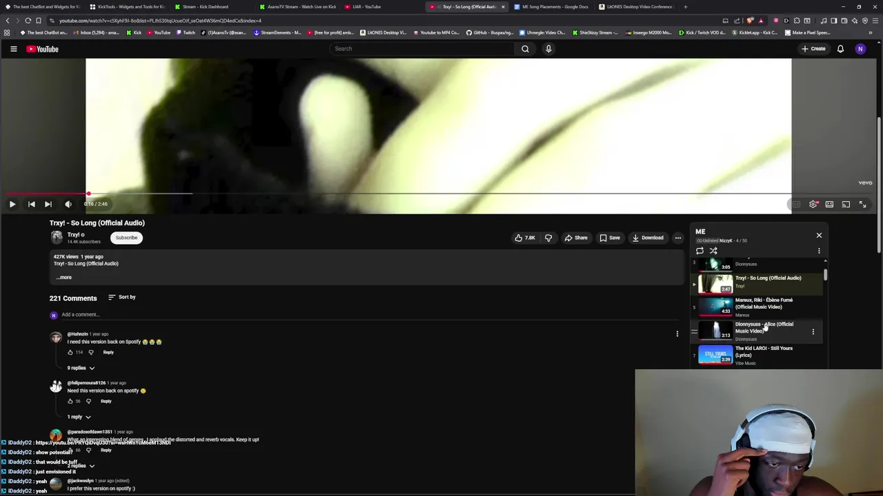Skip to the next playlist video
Screen dimensions: 883x496
[x=48, y=204]
